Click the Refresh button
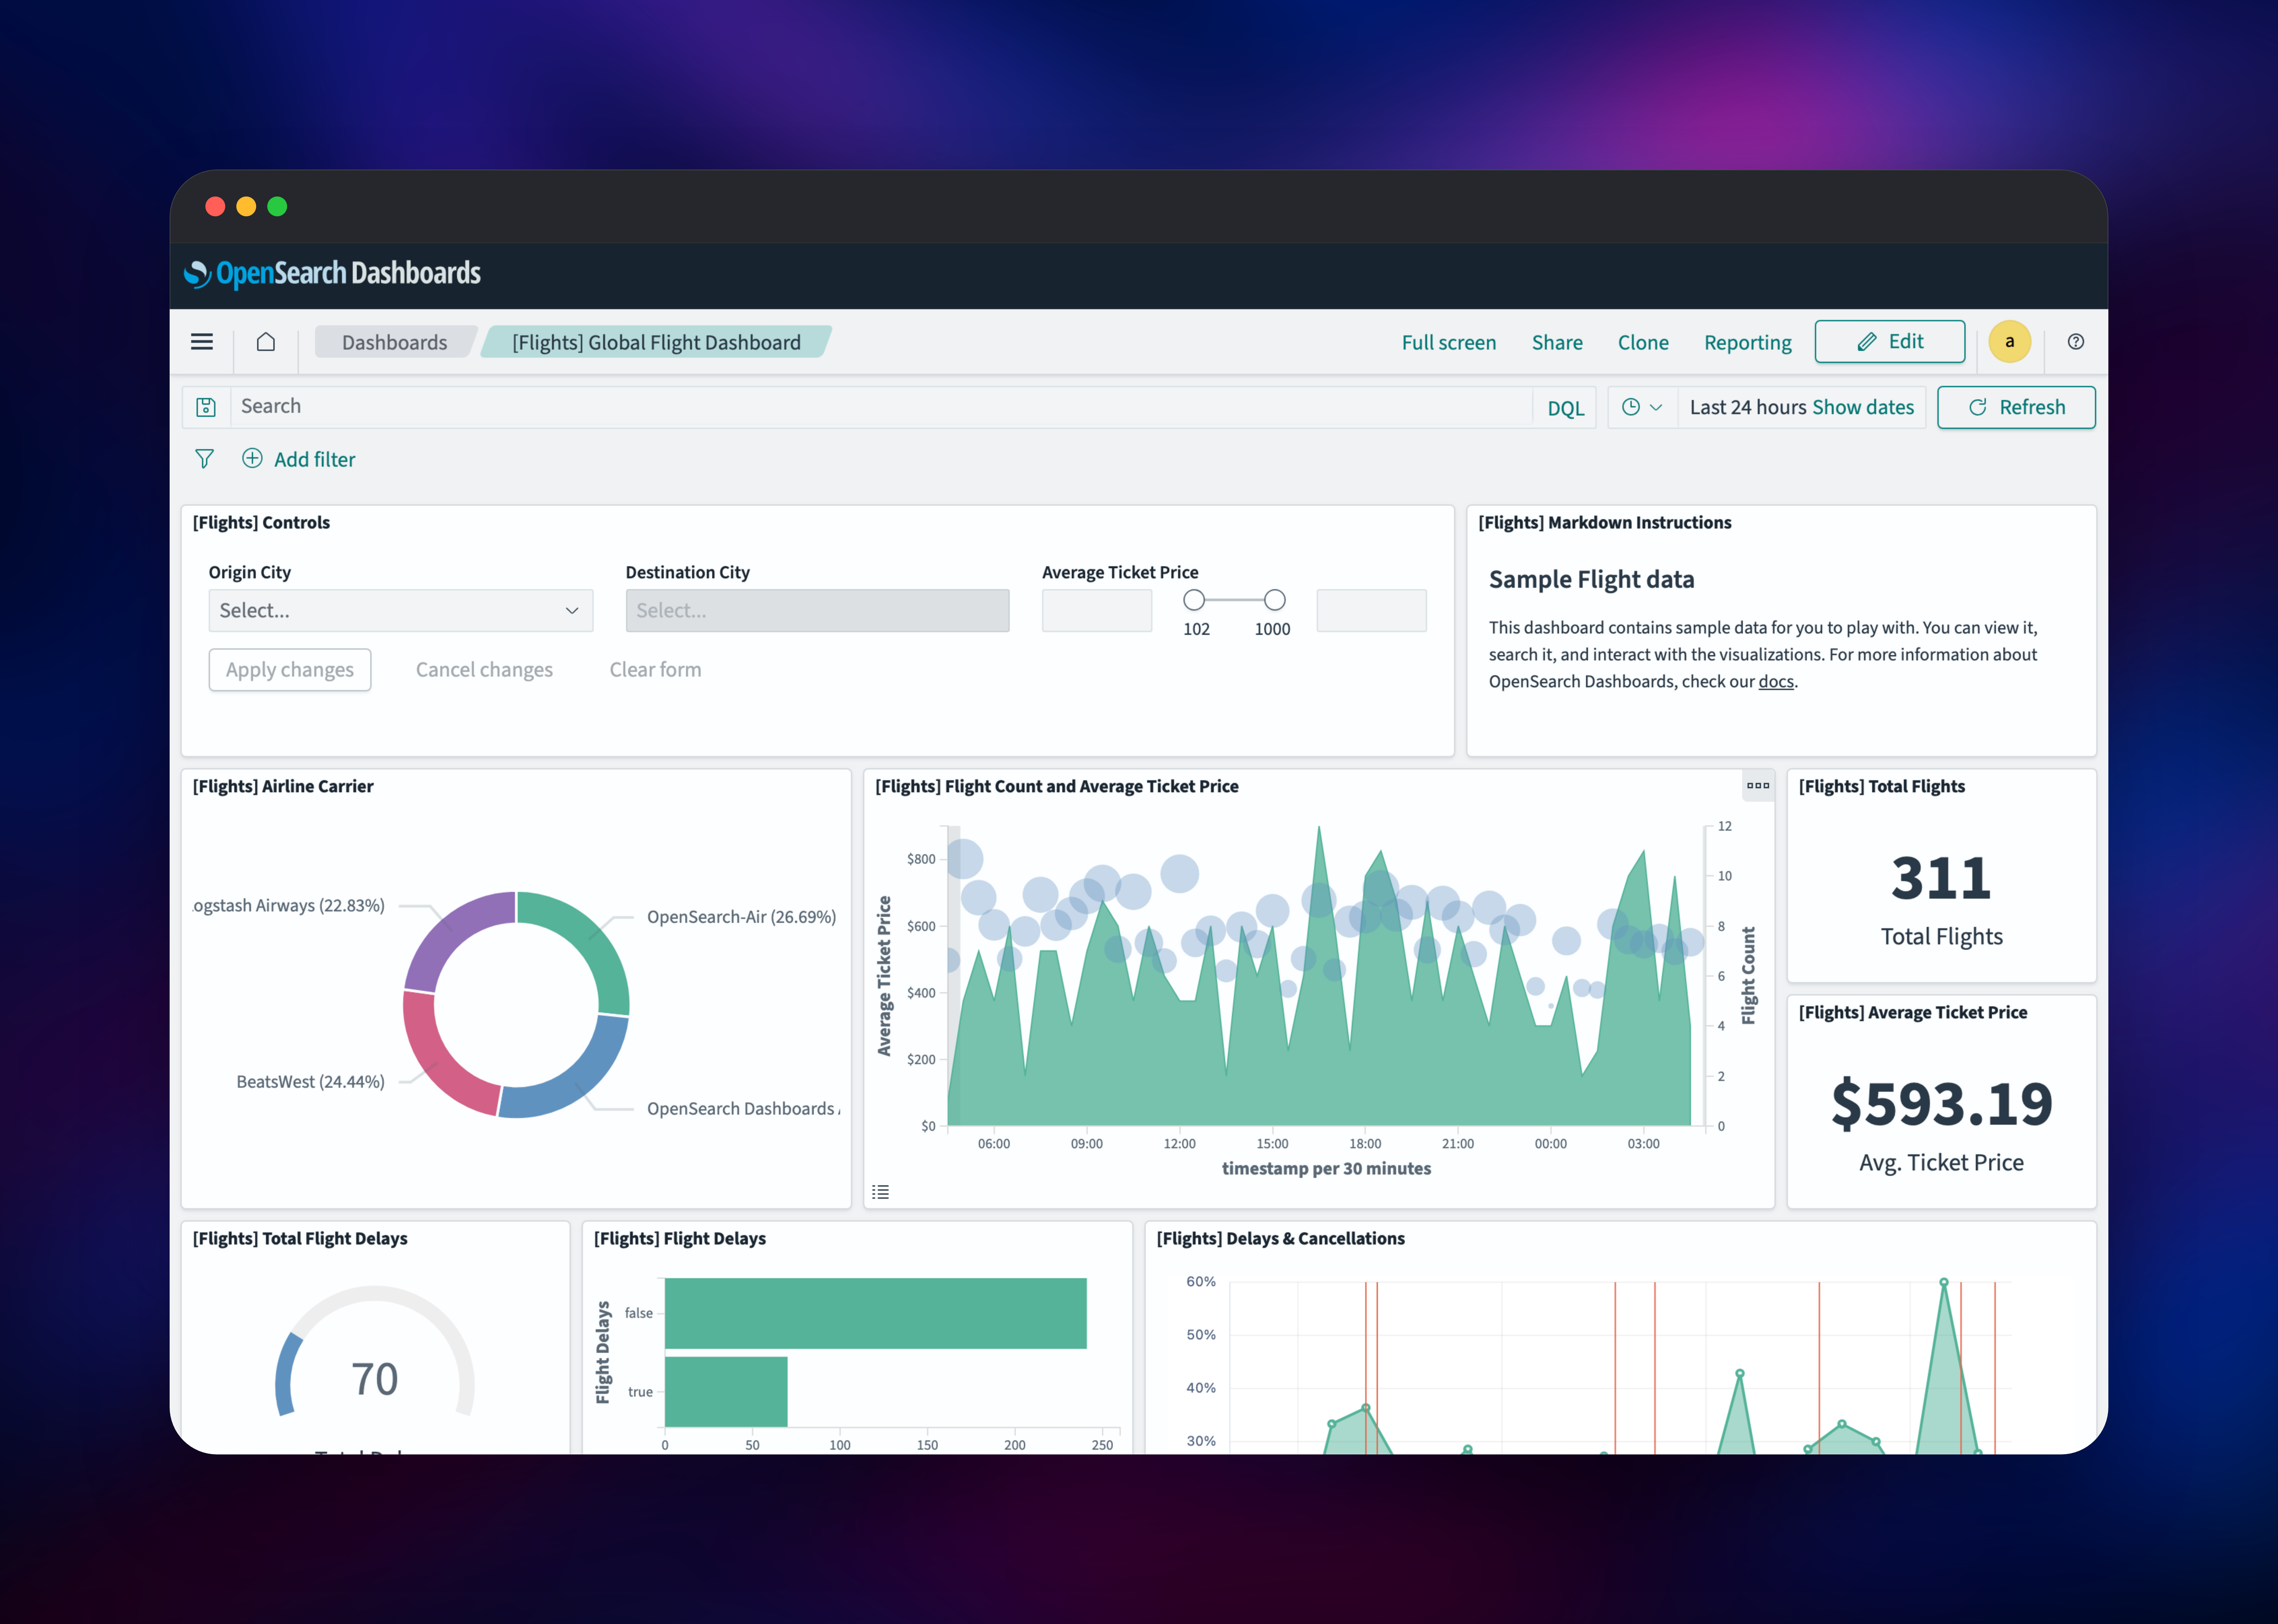This screenshot has width=2278, height=1624. point(2016,407)
